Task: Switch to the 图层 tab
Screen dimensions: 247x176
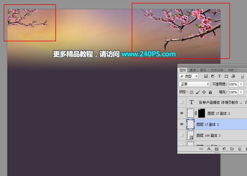Action: click(x=183, y=70)
